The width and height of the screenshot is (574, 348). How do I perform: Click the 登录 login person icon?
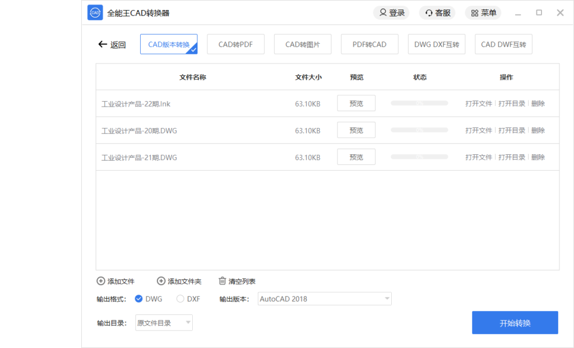coord(383,12)
